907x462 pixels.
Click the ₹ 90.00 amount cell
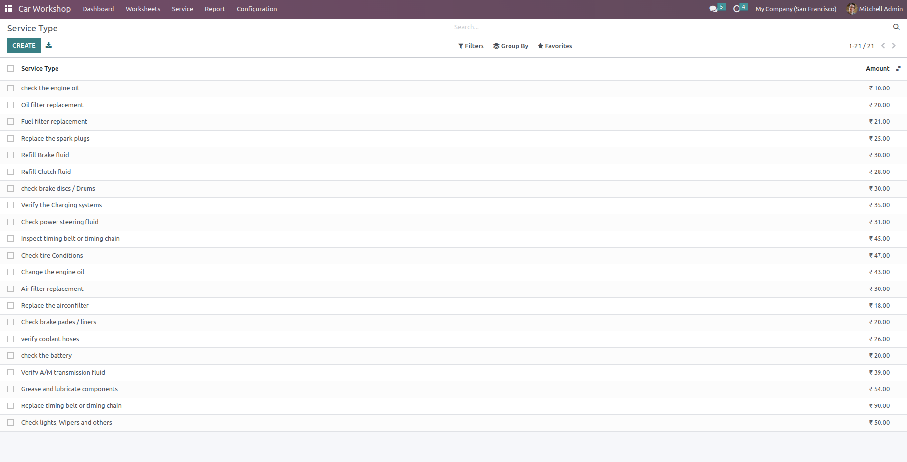pos(879,406)
